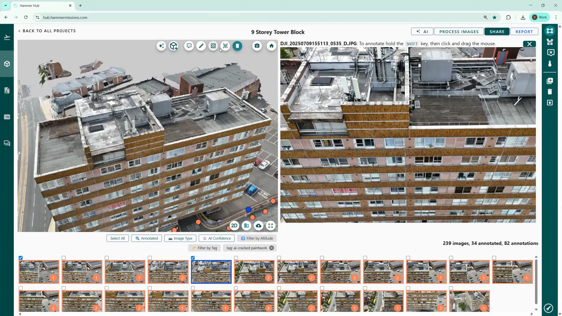Click the teal trash icon in 3D toolbar

tap(237, 46)
